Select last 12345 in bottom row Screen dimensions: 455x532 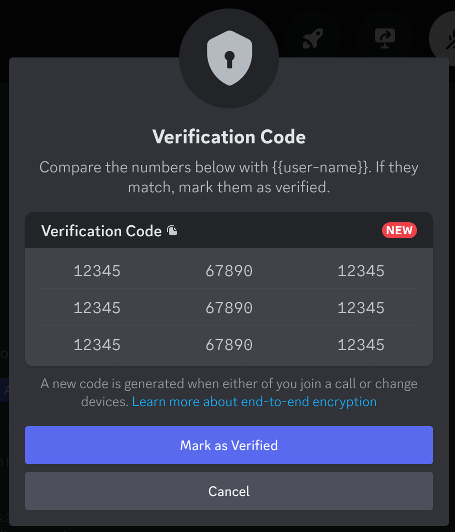pyautogui.click(x=361, y=345)
